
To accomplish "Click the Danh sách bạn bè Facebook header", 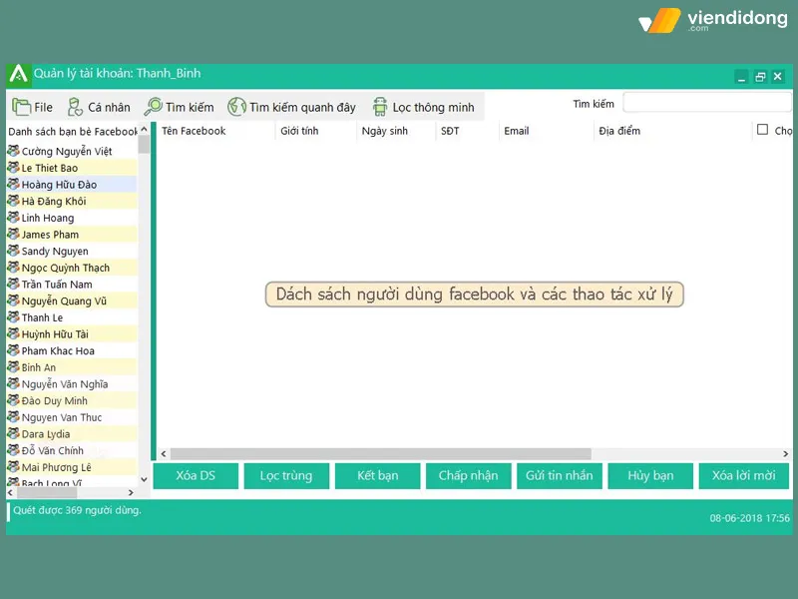I will click(72, 132).
